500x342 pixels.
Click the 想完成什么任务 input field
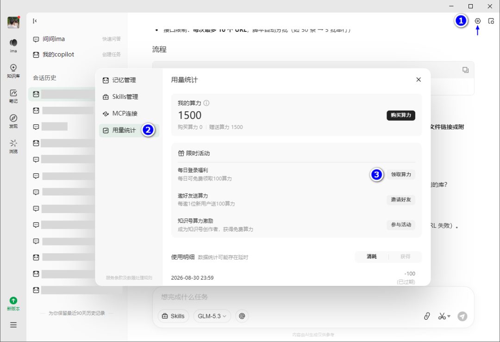(312, 297)
